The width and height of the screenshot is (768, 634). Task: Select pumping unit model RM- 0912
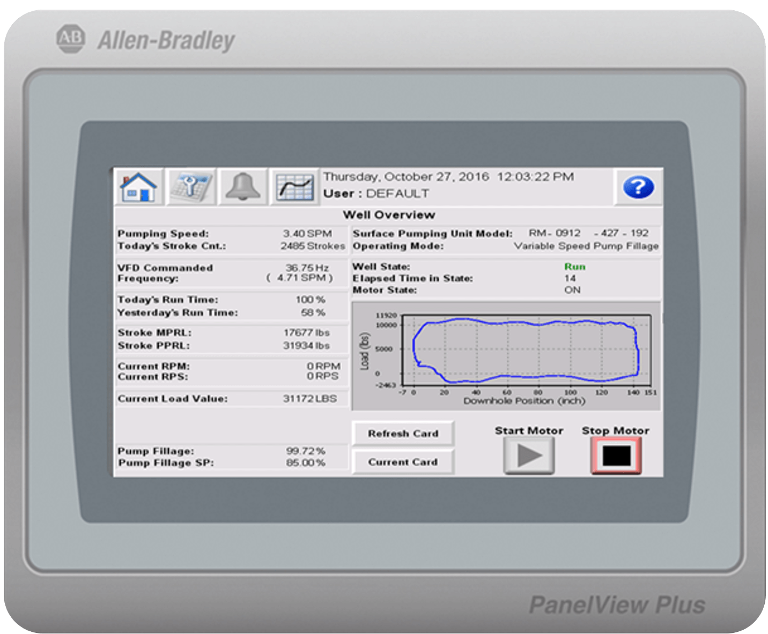click(x=555, y=233)
